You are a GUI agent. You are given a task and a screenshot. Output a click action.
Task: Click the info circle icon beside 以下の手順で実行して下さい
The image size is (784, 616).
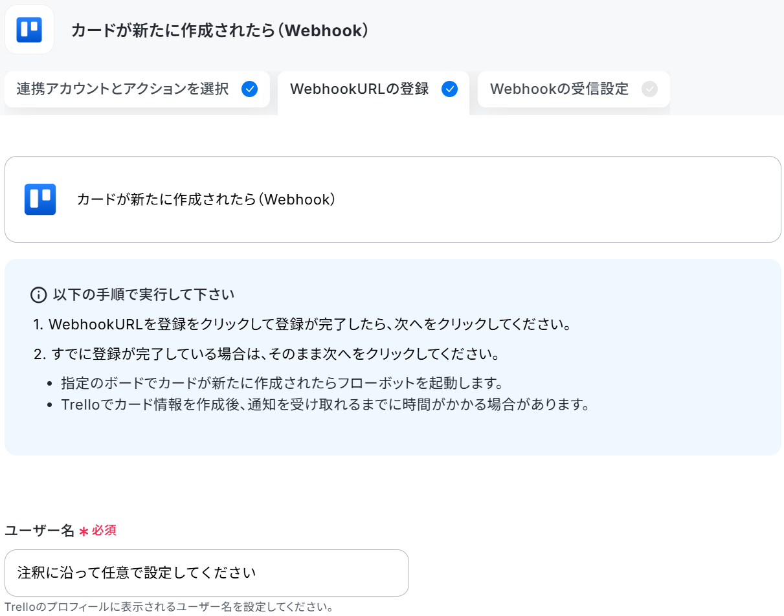click(x=39, y=295)
